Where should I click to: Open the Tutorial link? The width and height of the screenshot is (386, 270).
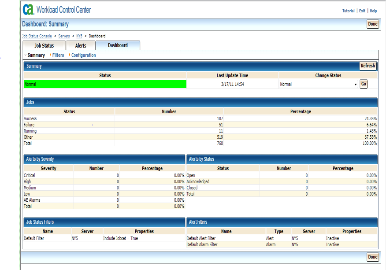coord(348,11)
